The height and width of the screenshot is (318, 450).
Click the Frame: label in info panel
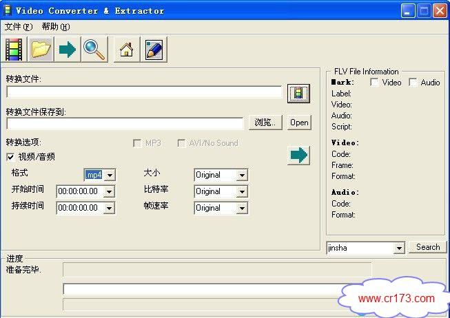342,165
